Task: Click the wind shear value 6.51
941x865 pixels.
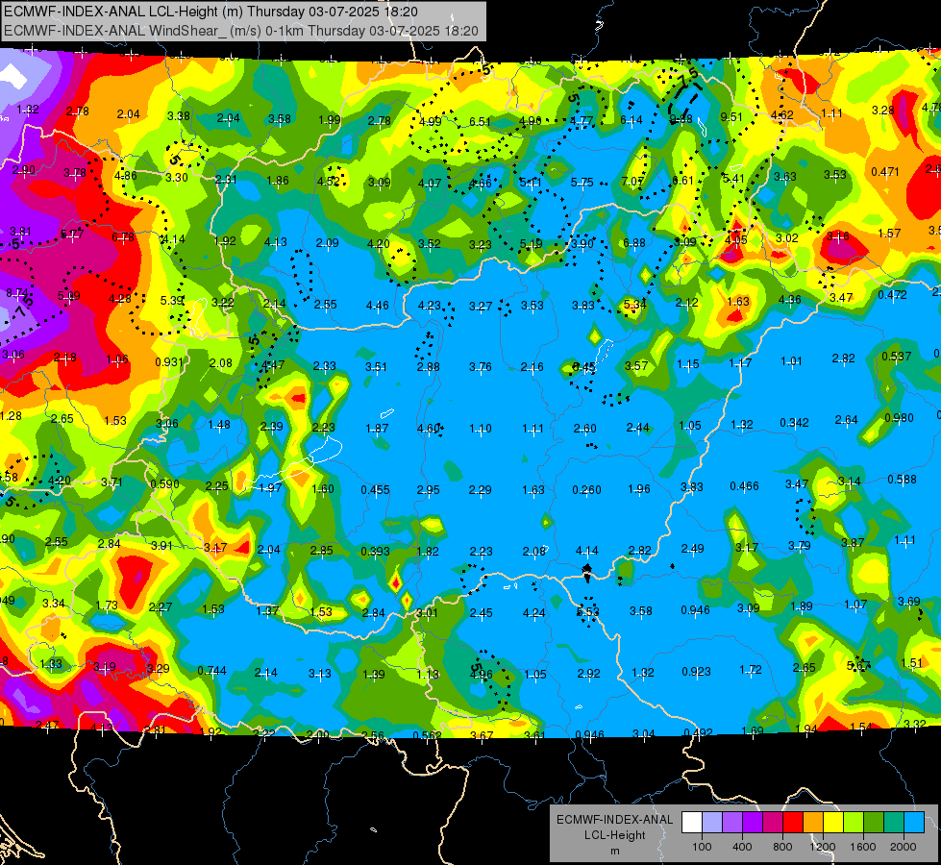Action: 480,122
